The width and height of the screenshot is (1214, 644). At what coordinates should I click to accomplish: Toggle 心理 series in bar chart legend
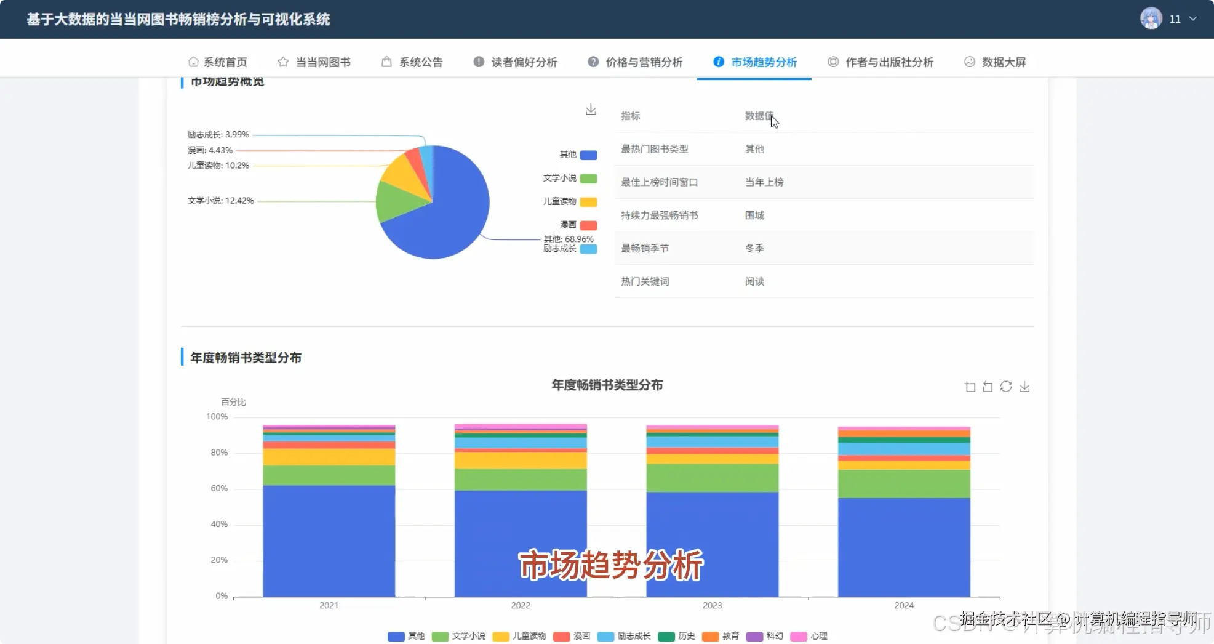point(809,636)
